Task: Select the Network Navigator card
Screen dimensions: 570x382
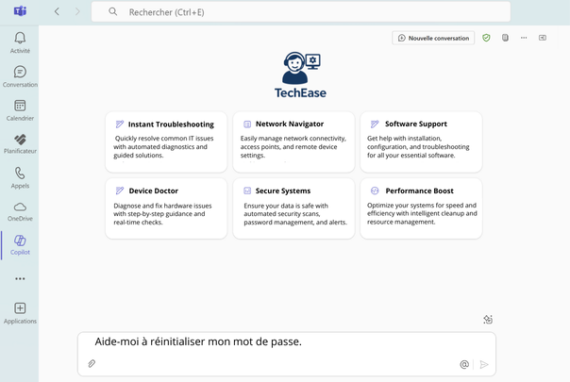Action: click(x=293, y=141)
